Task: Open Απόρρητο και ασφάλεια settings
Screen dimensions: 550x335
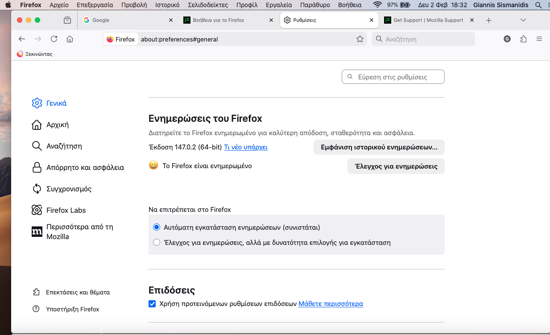Action: pyautogui.click(x=85, y=167)
